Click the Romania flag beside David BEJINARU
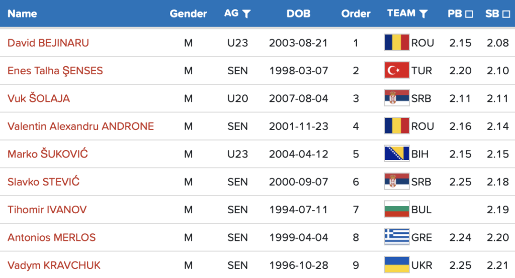This screenshot has width=515, height=278. tap(396, 43)
